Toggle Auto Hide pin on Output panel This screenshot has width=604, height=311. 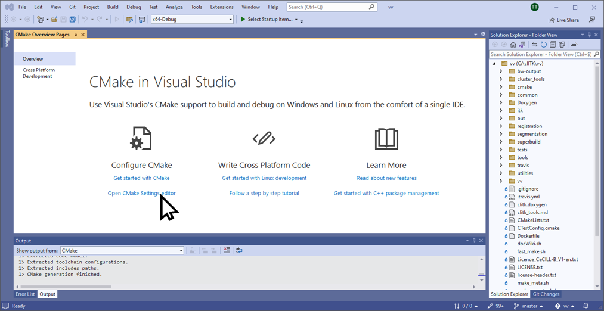click(474, 241)
